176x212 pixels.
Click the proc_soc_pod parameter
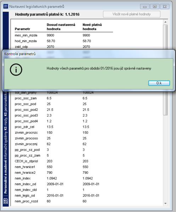(25, 104)
